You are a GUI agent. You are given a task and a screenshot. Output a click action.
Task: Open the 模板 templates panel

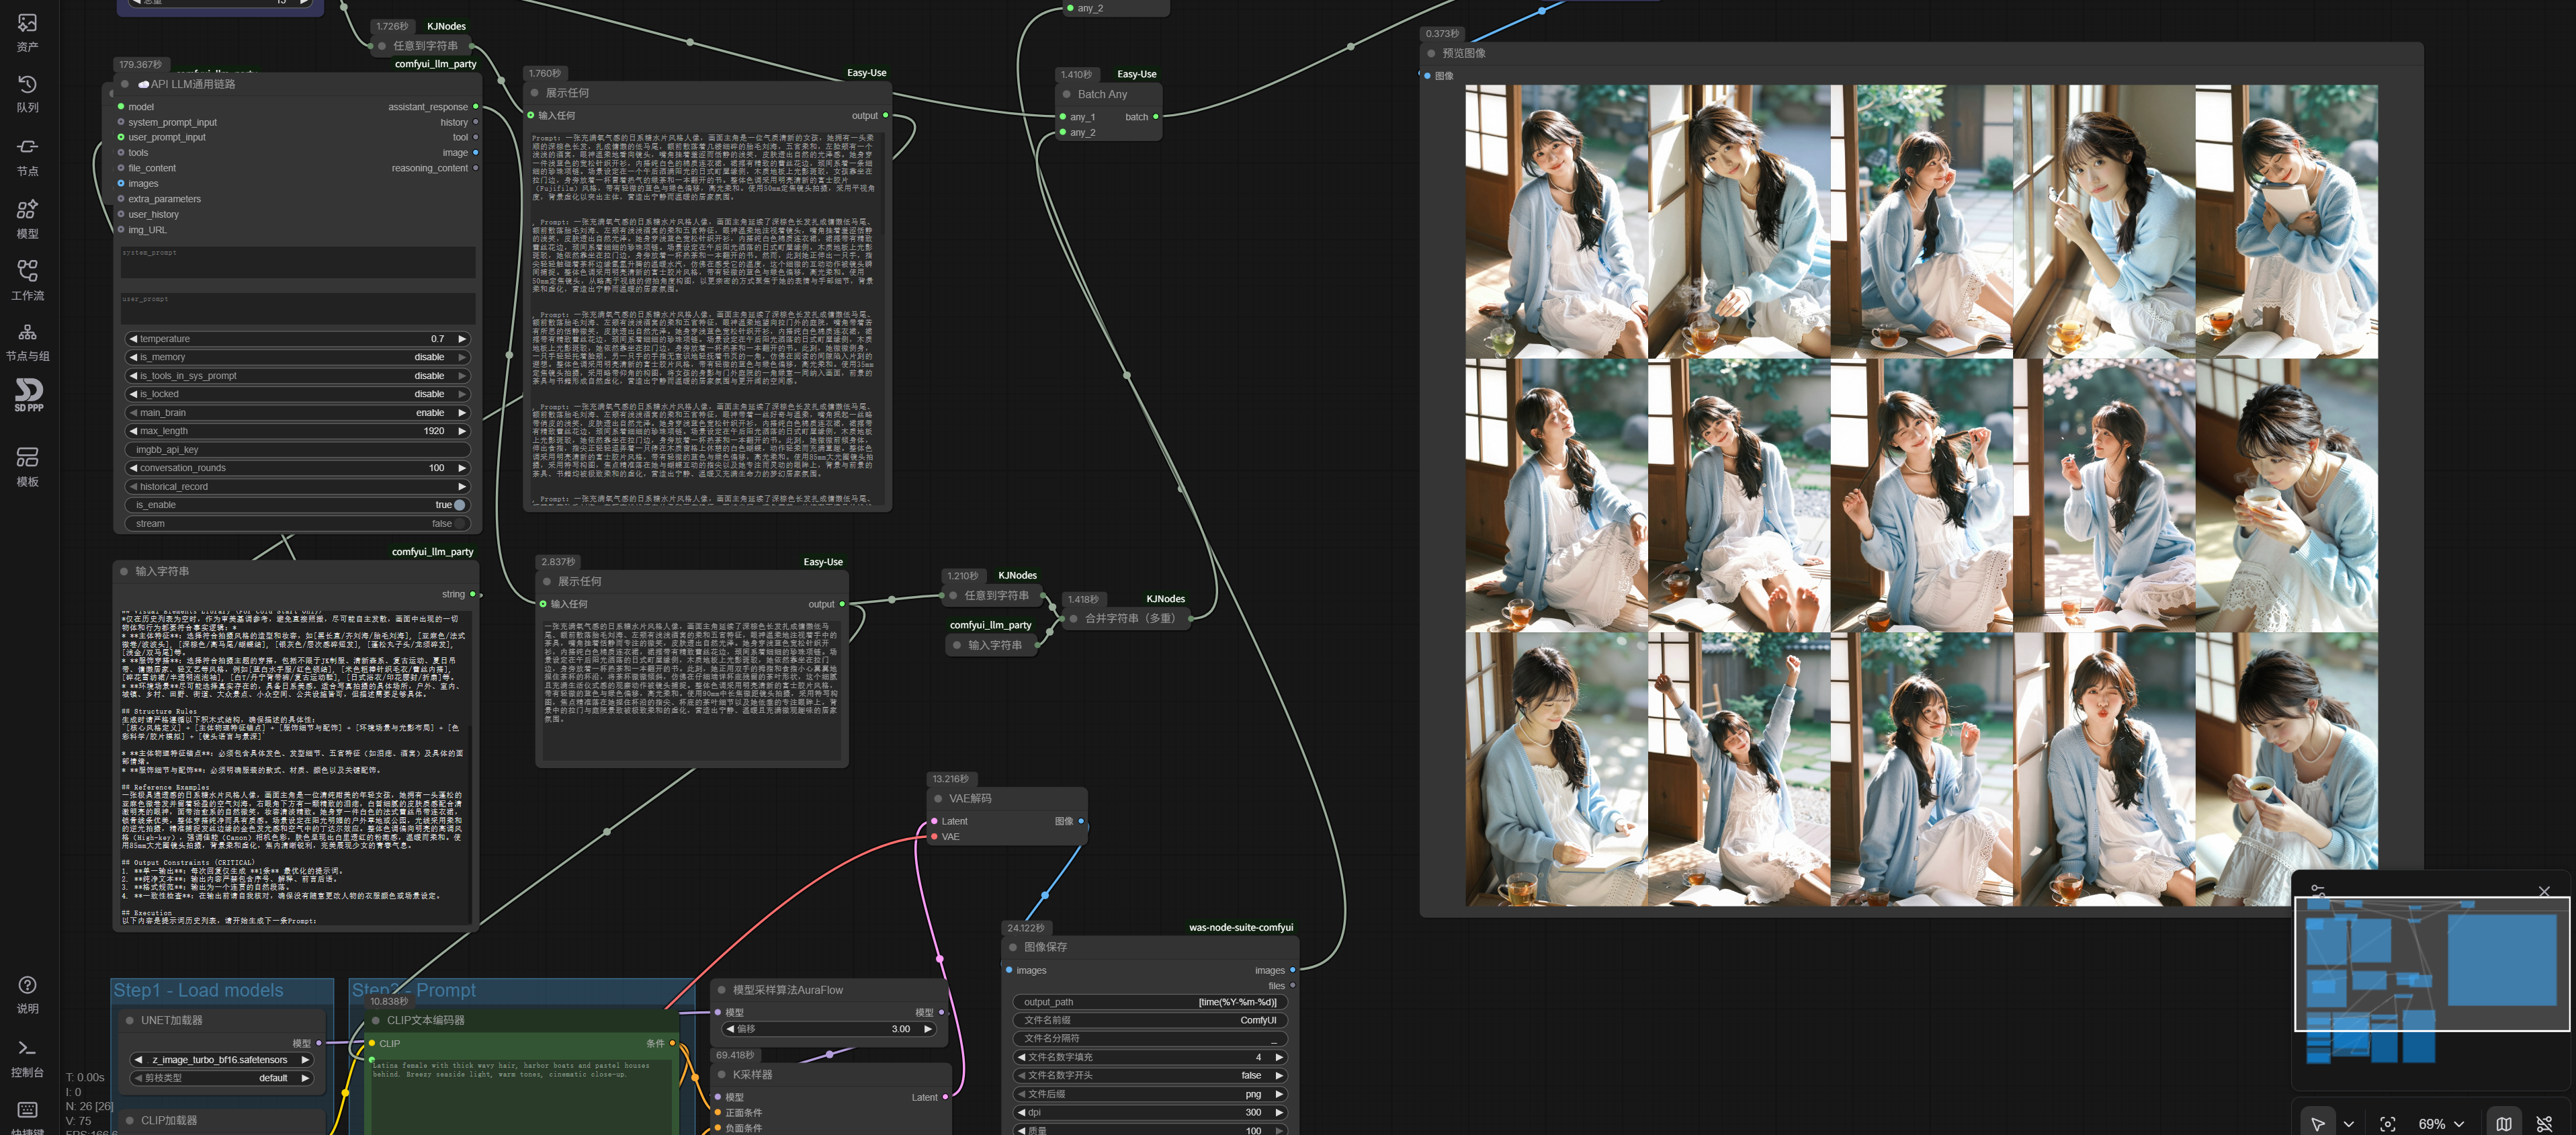[27, 467]
